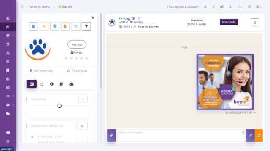This screenshot has width=270, height=151.
Task: Open the search magnifier in top bar
Action: tap(230, 7)
